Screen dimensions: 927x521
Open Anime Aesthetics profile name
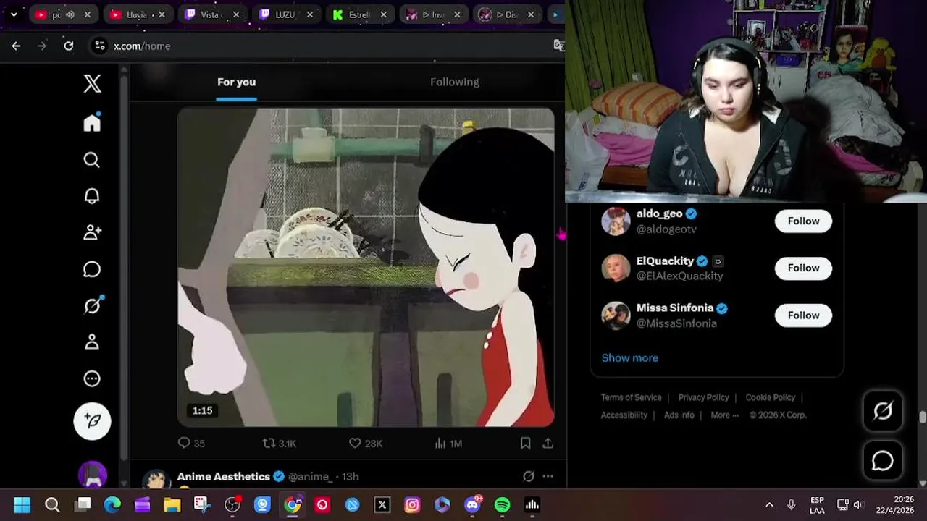[223, 476]
